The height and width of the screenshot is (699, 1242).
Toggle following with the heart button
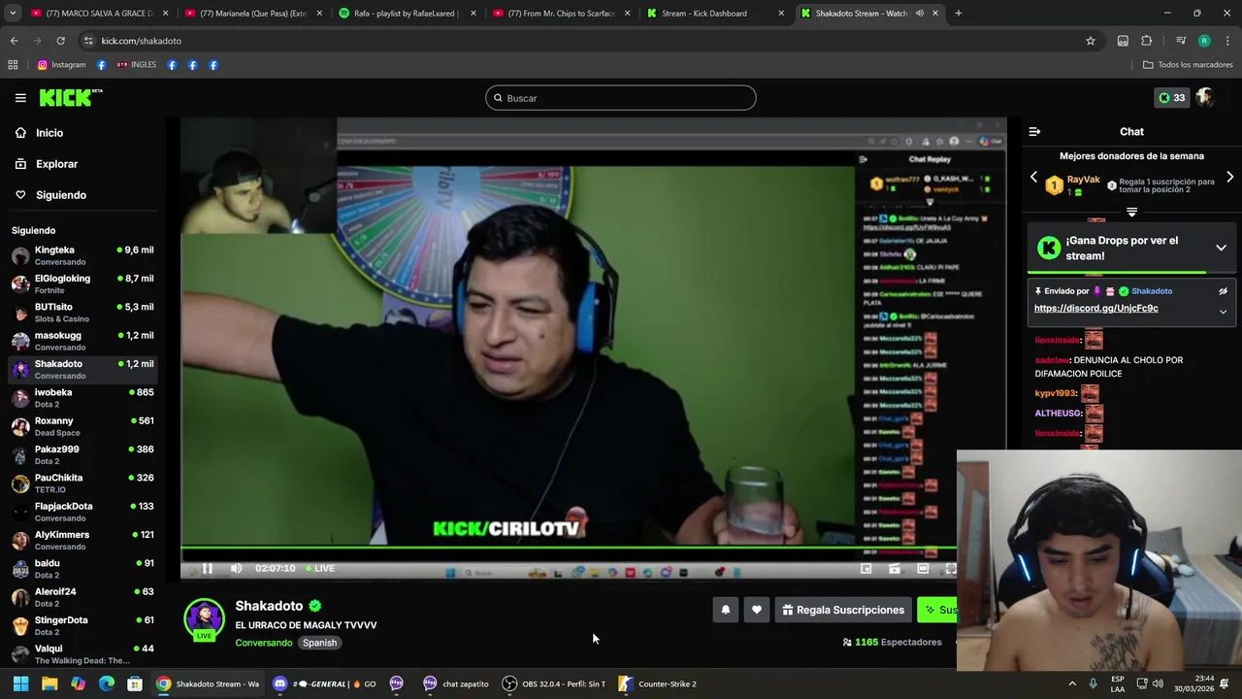tap(757, 610)
